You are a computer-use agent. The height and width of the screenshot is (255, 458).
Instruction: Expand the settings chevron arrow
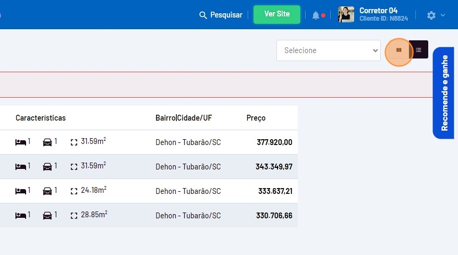[x=443, y=15]
